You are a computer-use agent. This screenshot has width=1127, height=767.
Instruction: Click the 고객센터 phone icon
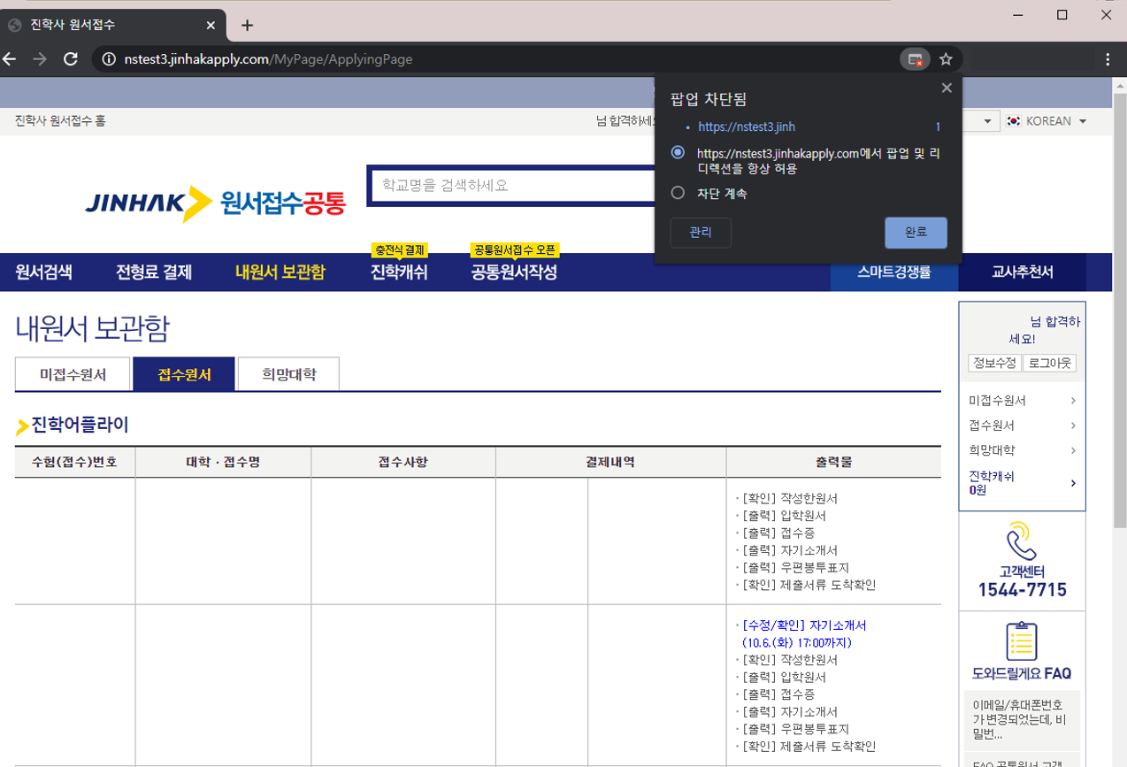coord(1022,541)
